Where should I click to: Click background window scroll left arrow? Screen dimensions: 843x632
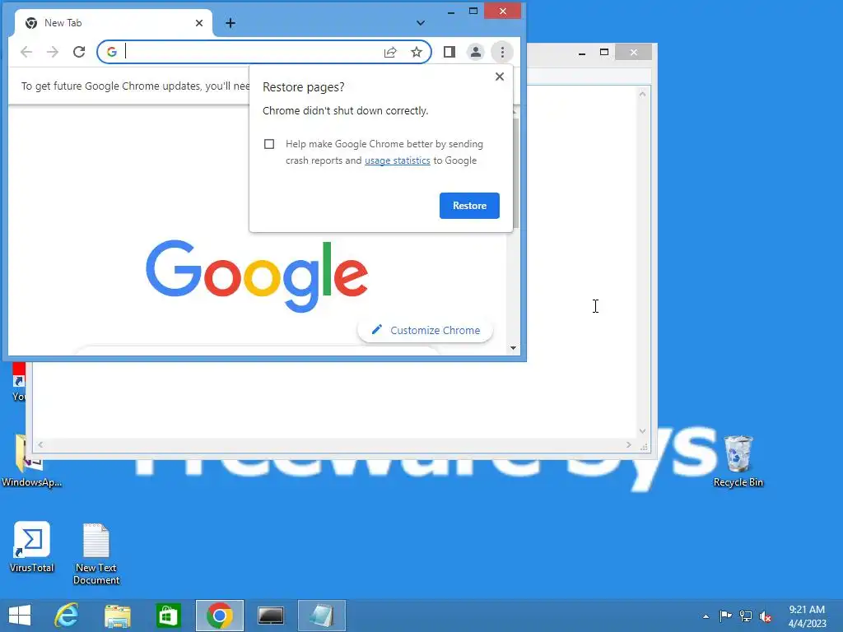(40, 445)
